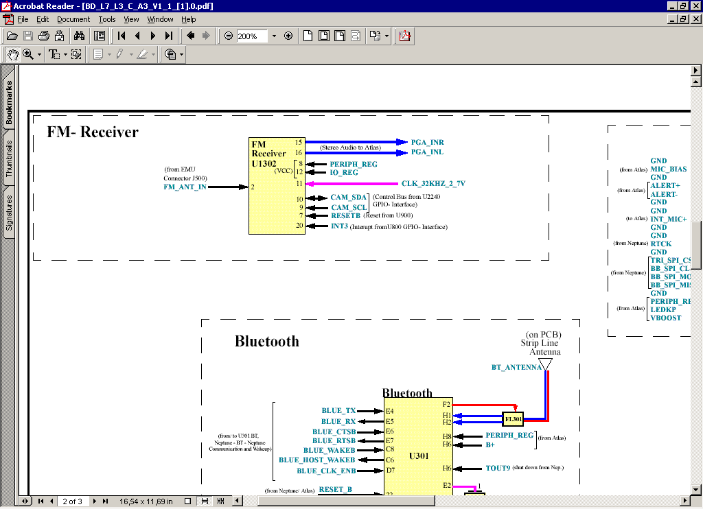The height and width of the screenshot is (509, 703).
Task: Click the vertical scrollbar down arrow
Action: tap(696, 489)
